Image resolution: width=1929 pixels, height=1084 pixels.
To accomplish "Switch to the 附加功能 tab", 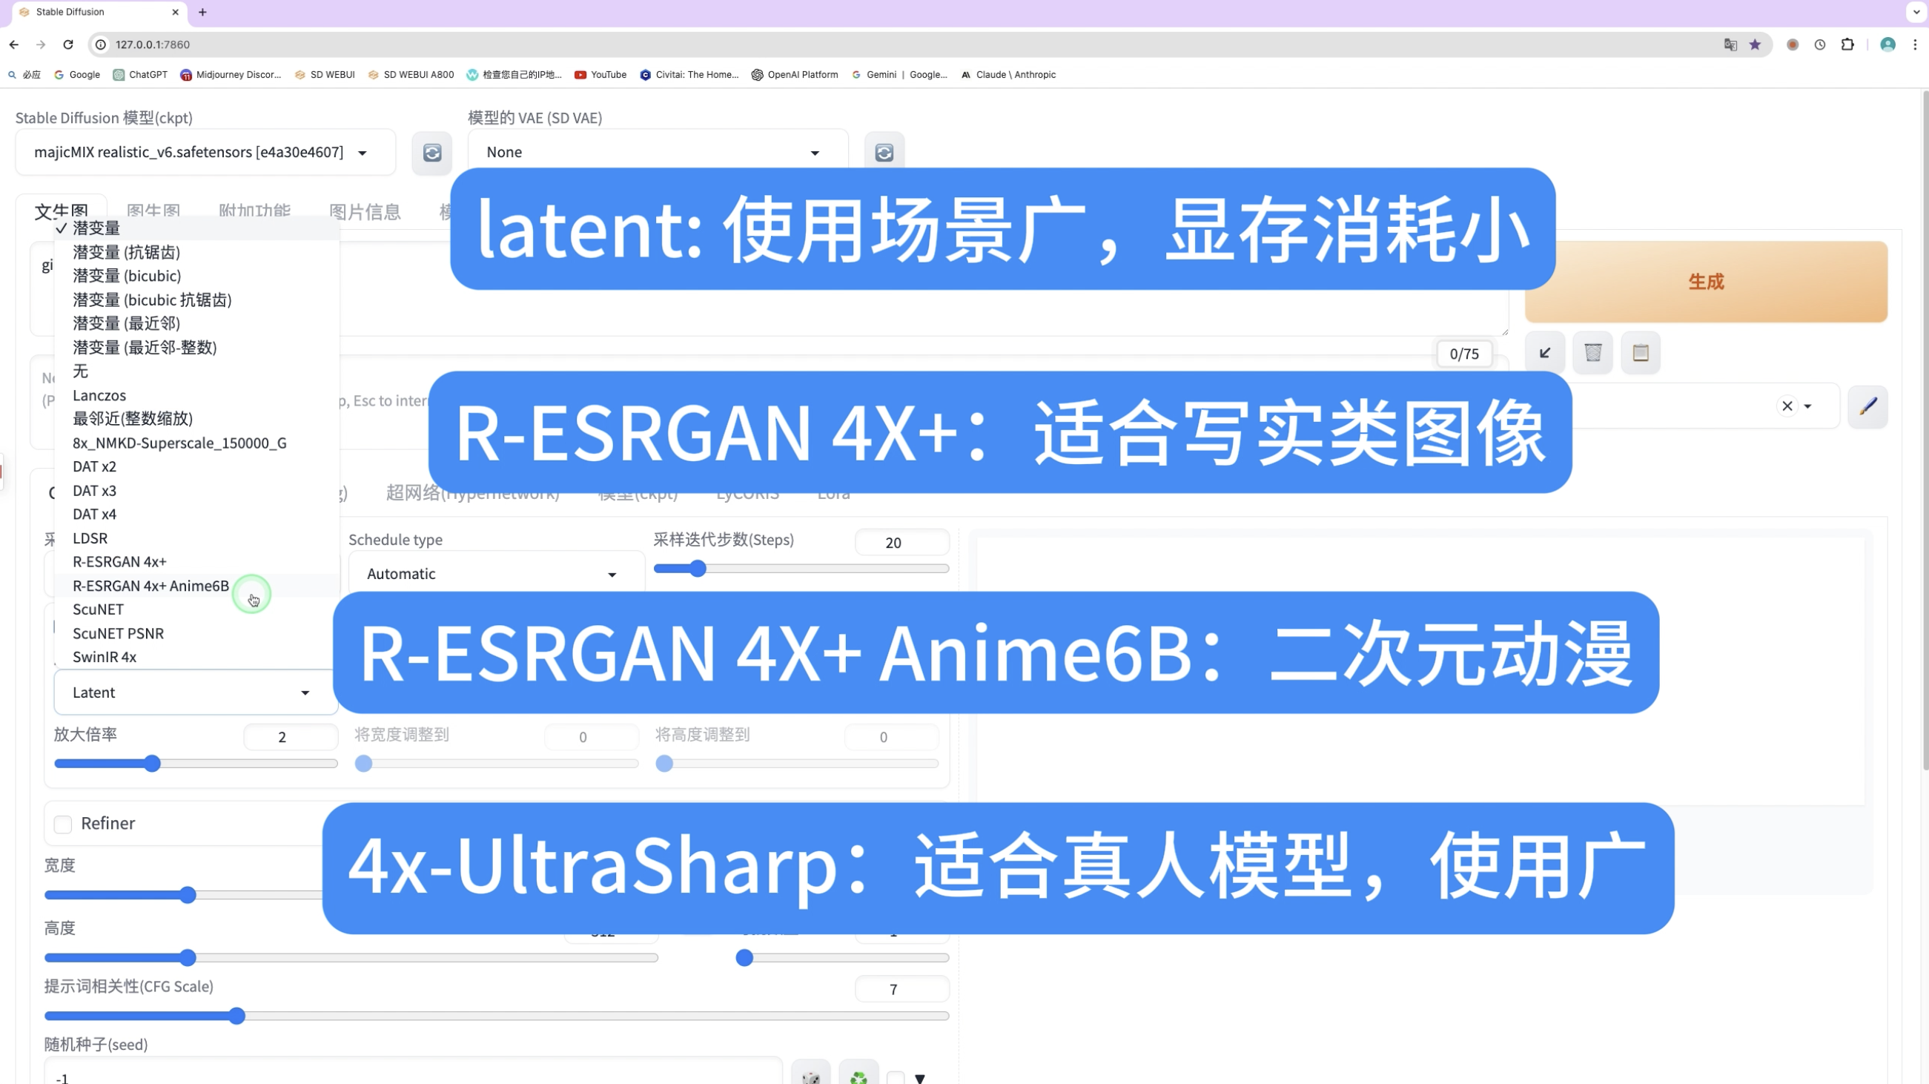I will [254, 211].
